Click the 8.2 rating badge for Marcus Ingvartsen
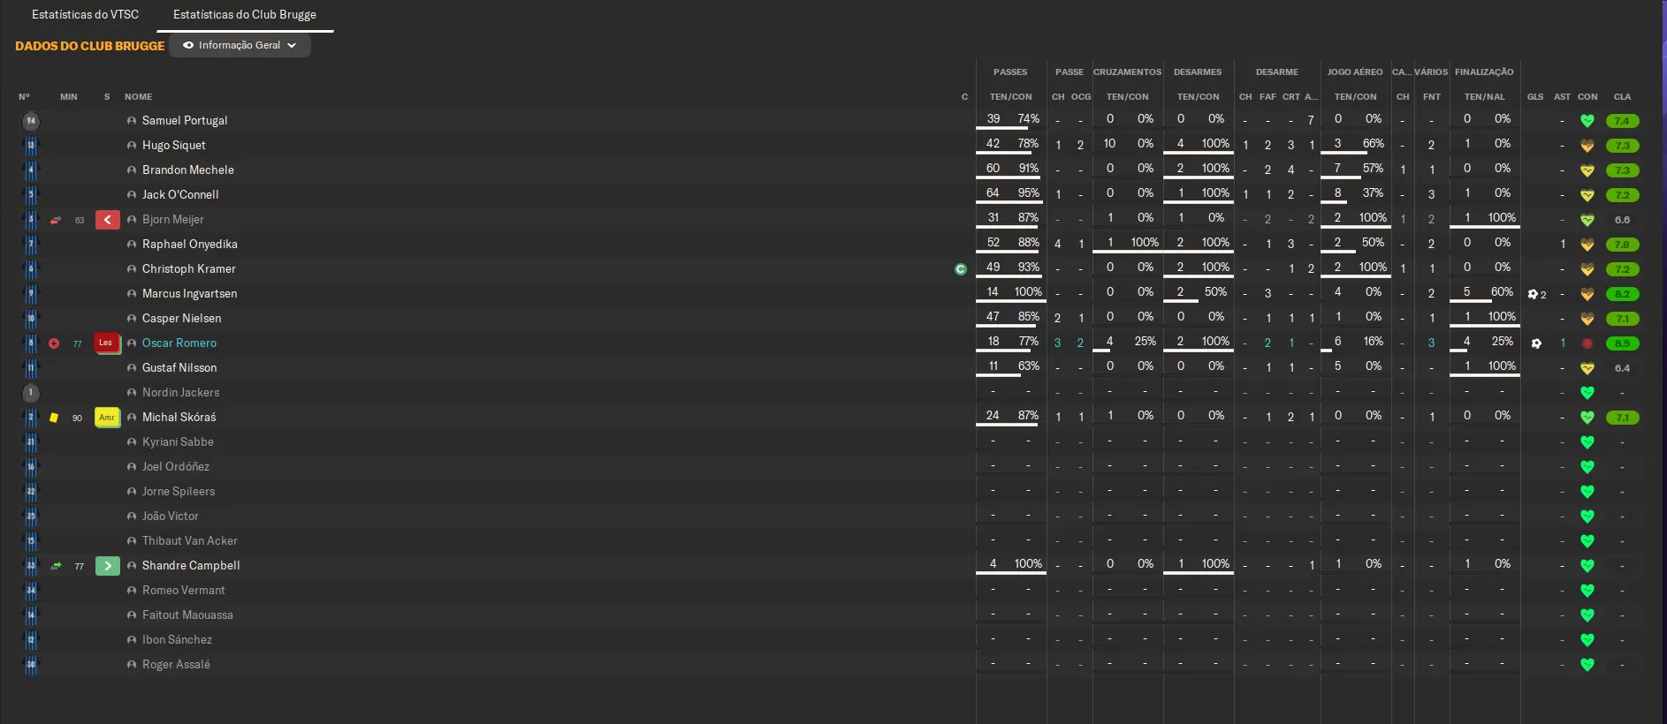The width and height of the screenshot is (1667, 724). click(x=1622, y=294)
